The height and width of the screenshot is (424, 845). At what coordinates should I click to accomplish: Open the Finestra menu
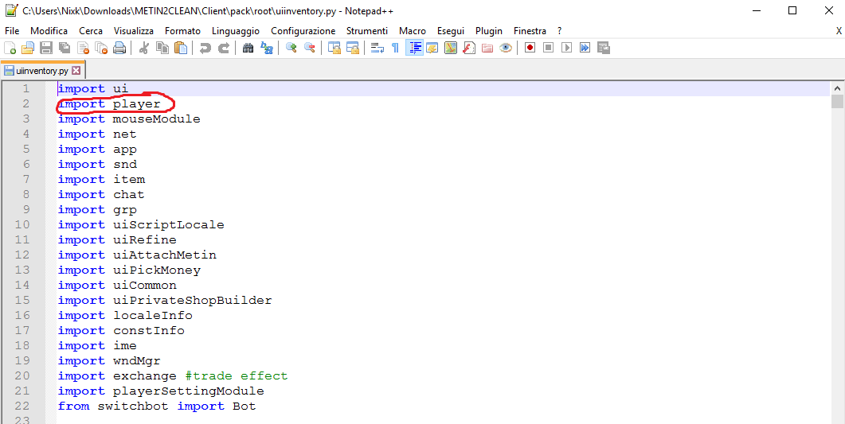(x=530, y=31)
